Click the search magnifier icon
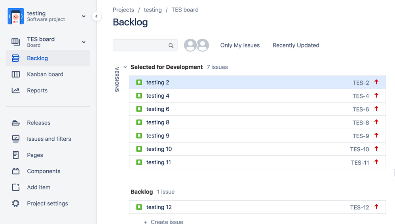395x224 pixels. (171, 45)
